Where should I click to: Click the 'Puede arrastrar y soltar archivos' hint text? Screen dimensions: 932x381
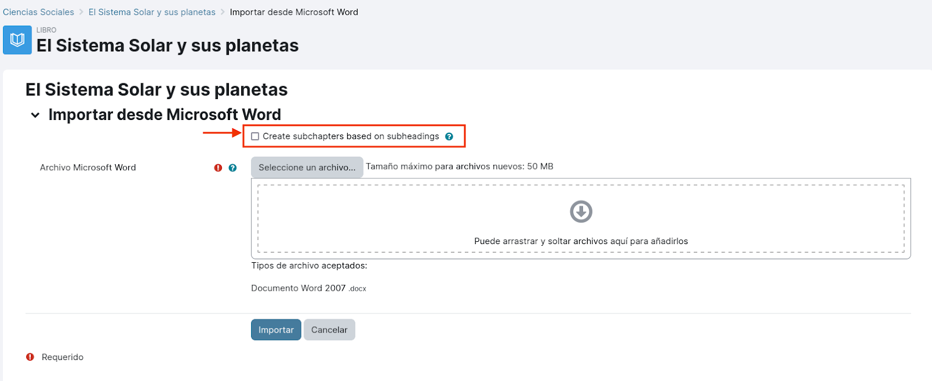point(581,241)
